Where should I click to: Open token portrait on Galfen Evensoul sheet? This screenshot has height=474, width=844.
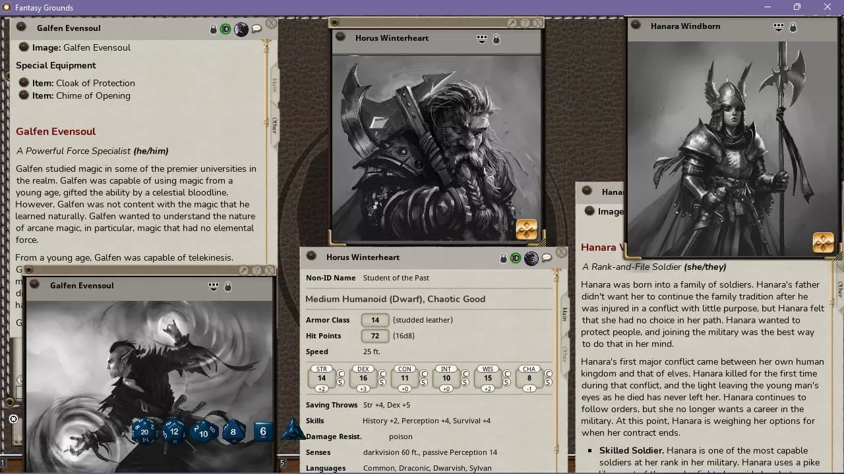coord(241,29)
